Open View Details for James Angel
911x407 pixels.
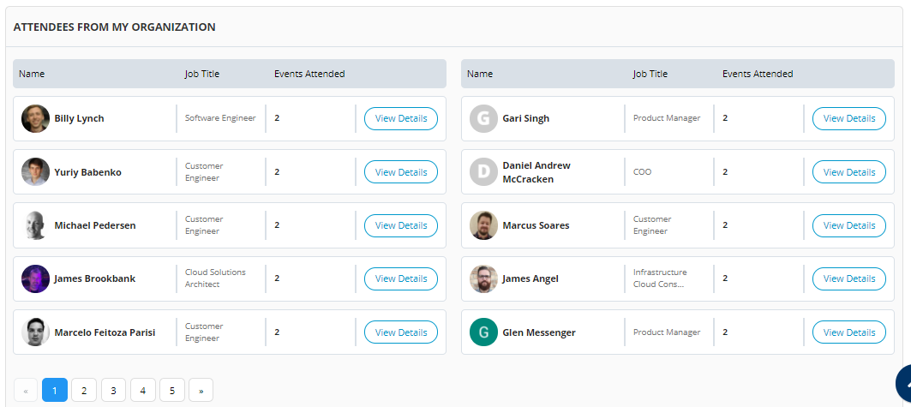848,278
